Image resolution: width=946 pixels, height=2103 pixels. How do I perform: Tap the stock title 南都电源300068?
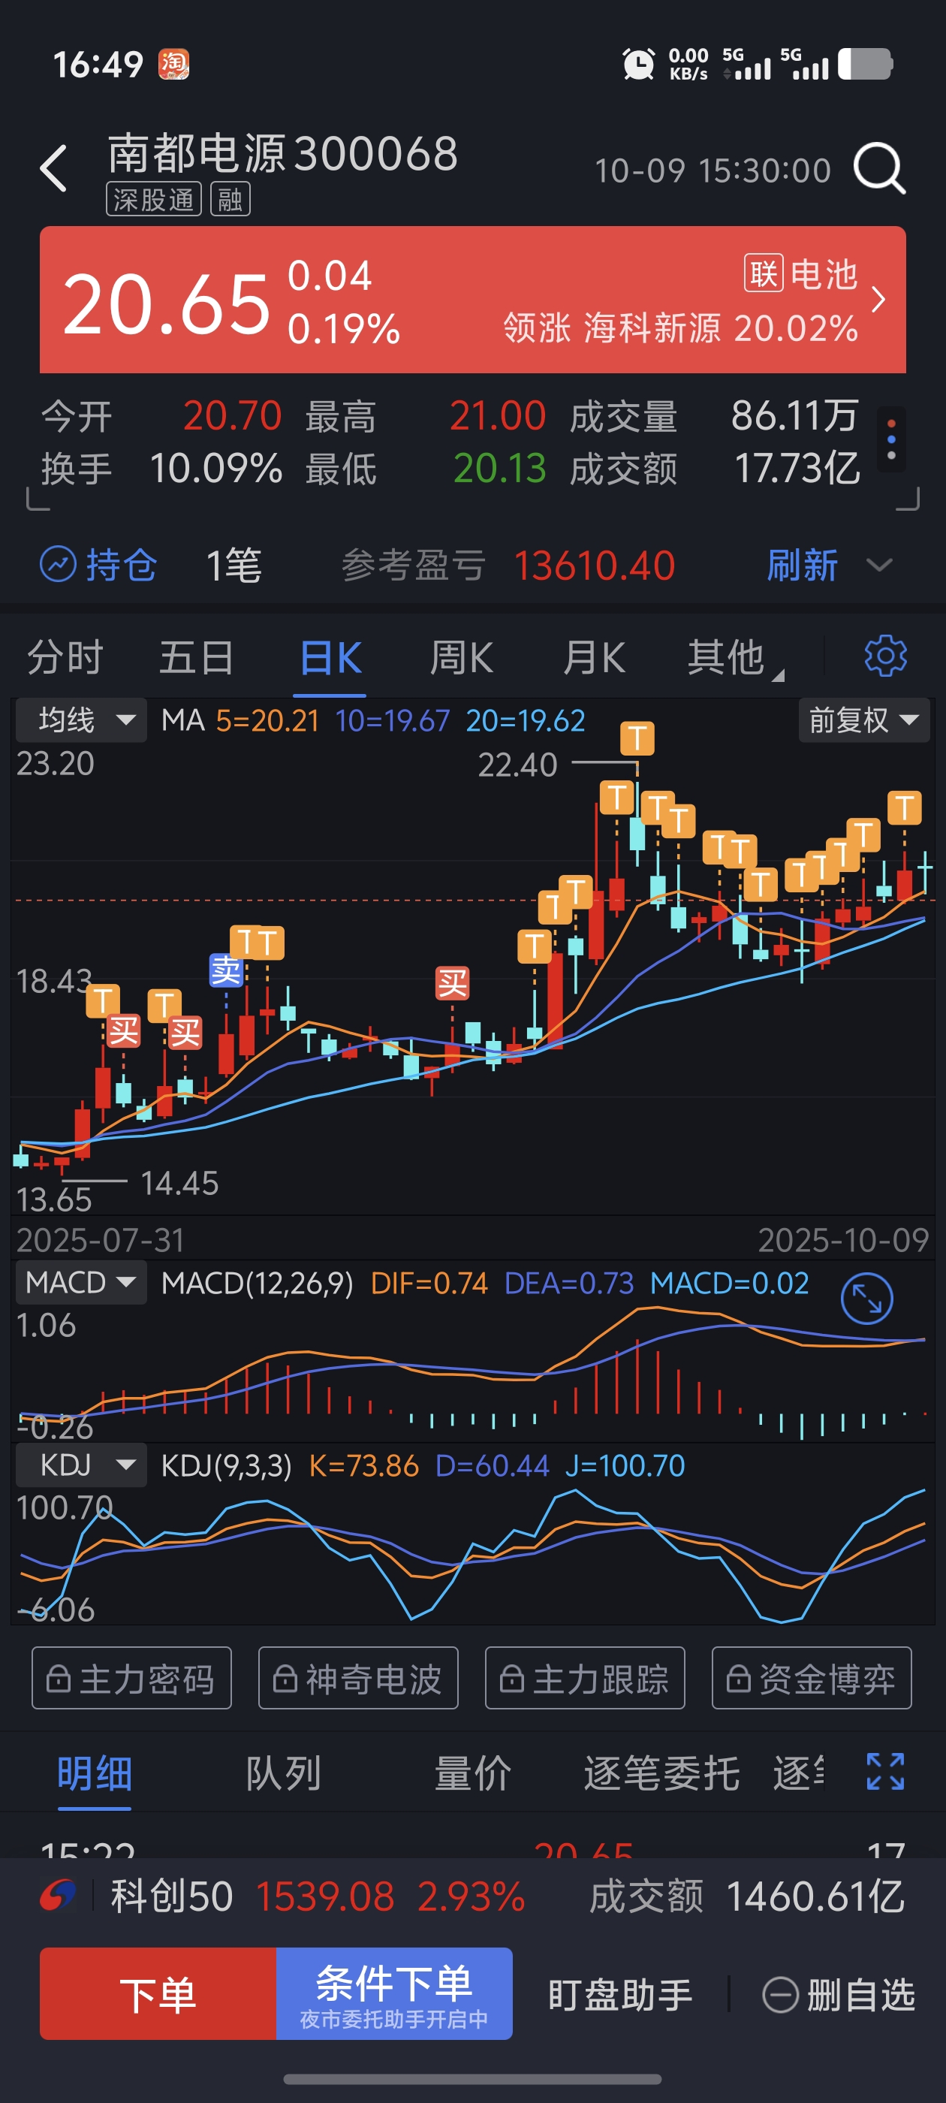(283, 153)
